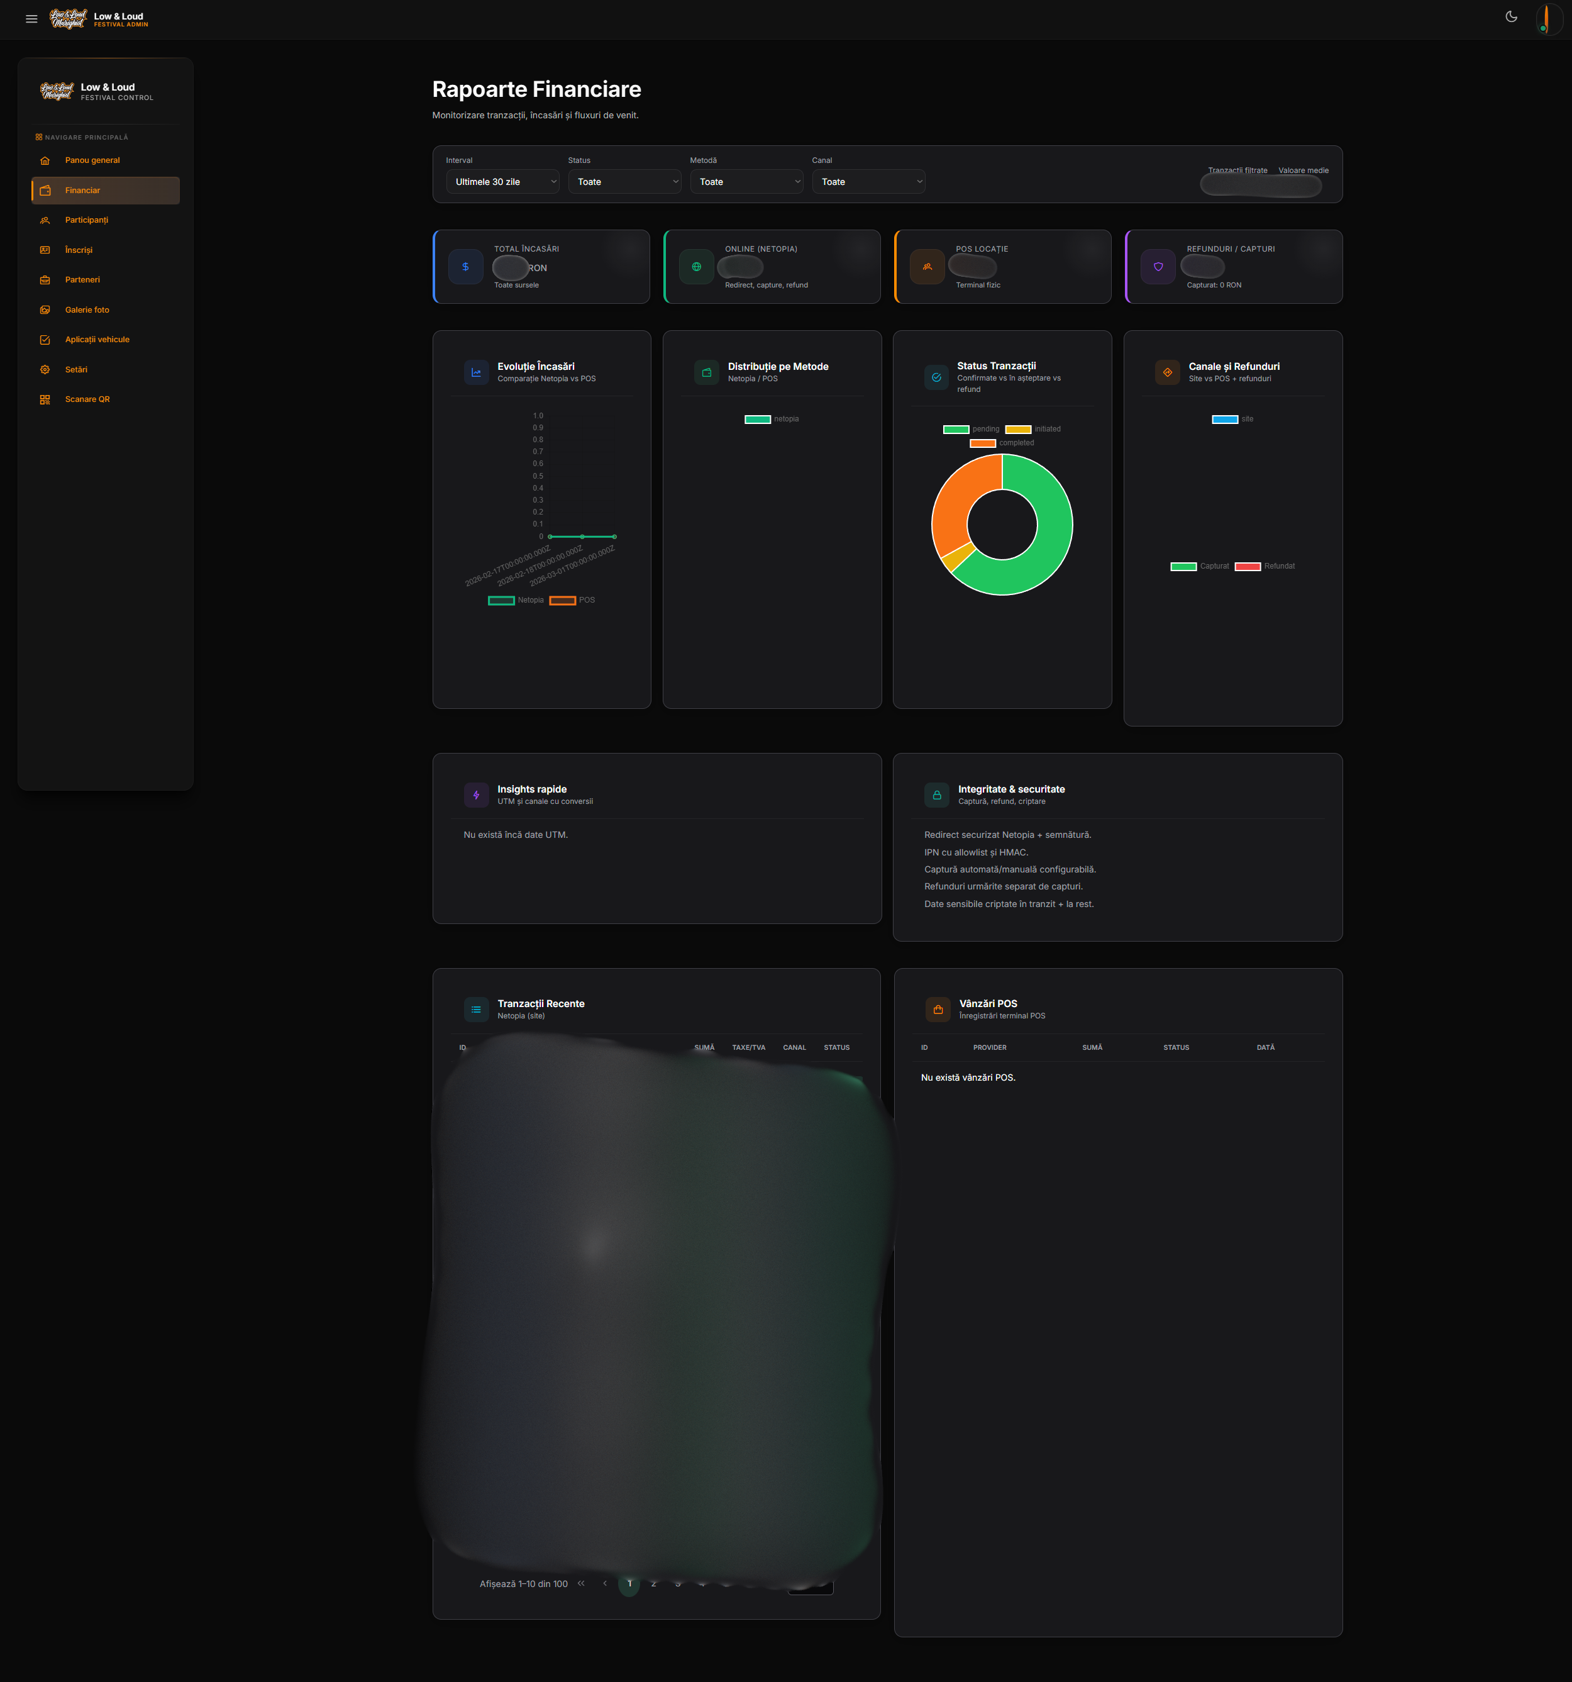Toggle POS series in Evoluție Încasări legend

572,601
